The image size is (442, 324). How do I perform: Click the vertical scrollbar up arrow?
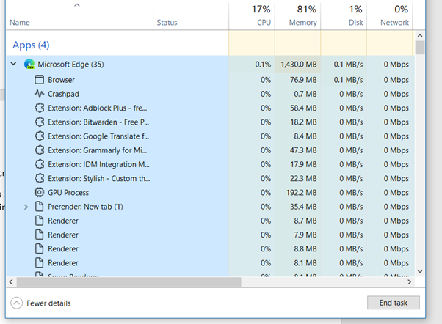pyautogui.click(x=420, y=35)
